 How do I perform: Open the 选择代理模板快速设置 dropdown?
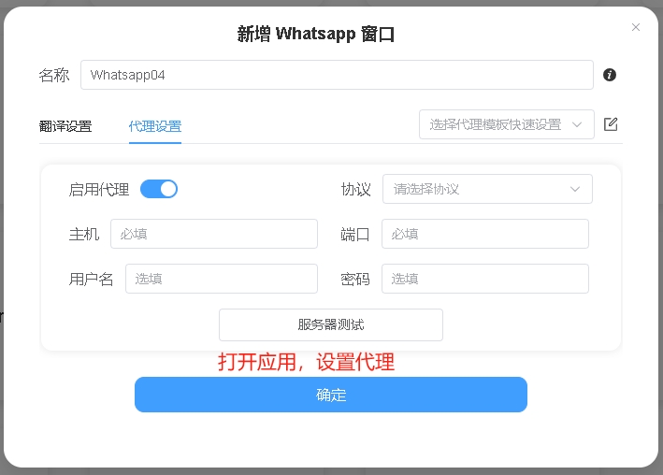click(x=507, y=124)
